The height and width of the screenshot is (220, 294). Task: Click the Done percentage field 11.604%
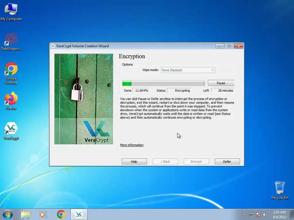(x=141, y=91)
